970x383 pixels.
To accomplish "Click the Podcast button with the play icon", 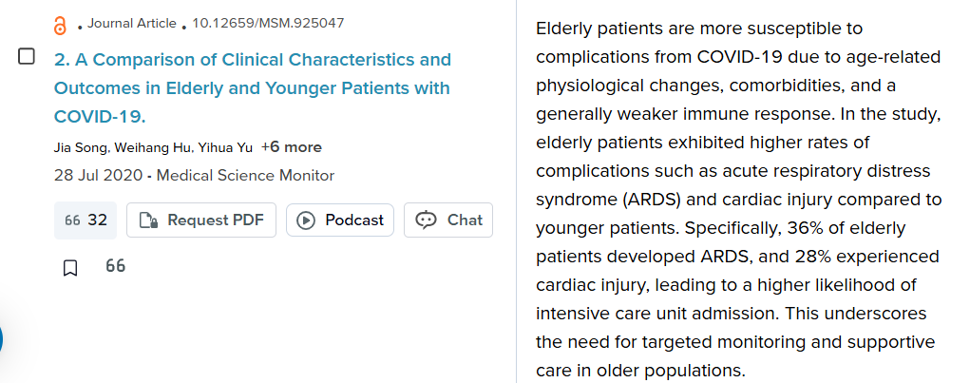I will (339, 220).
